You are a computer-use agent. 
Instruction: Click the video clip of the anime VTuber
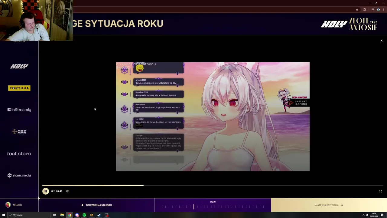coord(213,117)
